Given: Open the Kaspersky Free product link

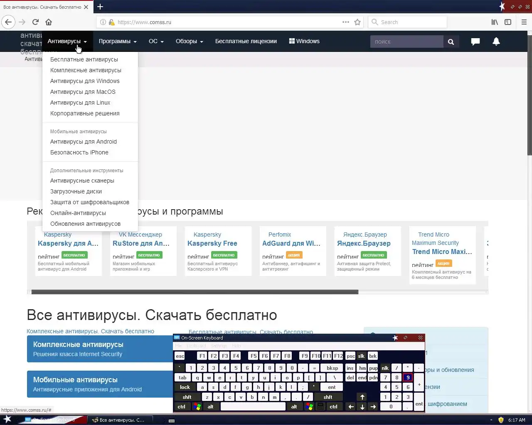Looking at the screenshot, I should 212,243.
